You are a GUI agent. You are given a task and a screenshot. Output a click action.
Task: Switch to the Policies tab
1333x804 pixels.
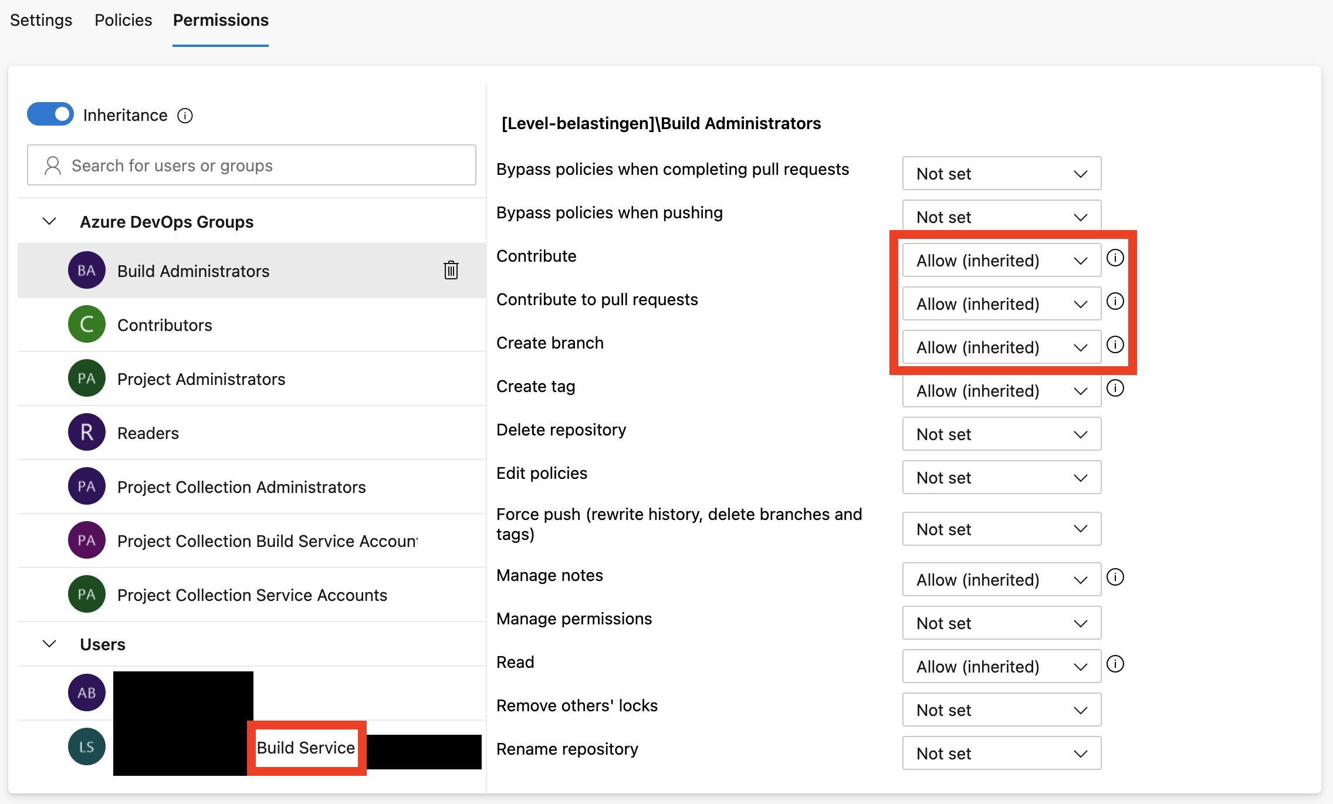(x=123, y=21)
